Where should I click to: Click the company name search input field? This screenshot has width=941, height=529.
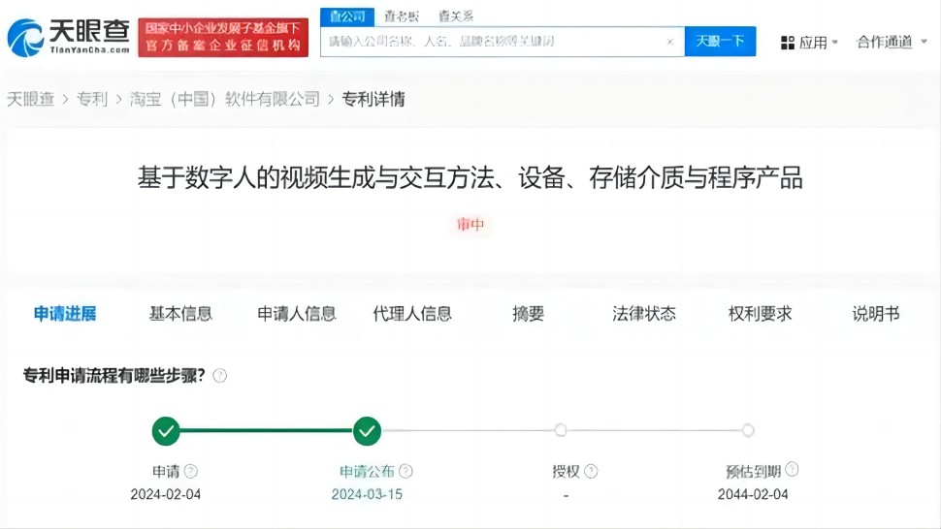[x=490, y=42]
